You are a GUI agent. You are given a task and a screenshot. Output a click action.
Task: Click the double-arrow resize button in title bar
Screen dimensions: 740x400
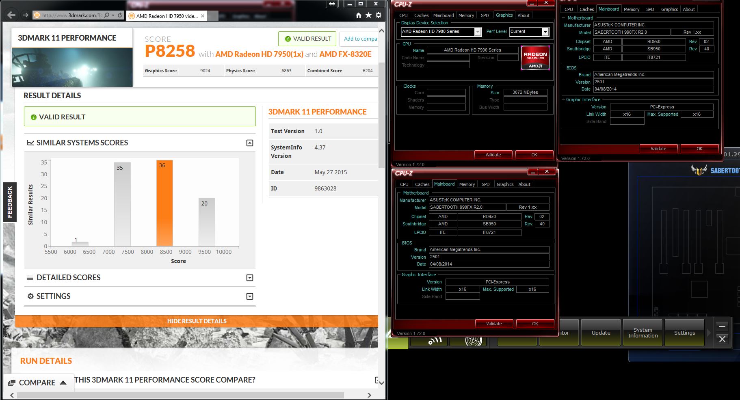click(332, 4)
